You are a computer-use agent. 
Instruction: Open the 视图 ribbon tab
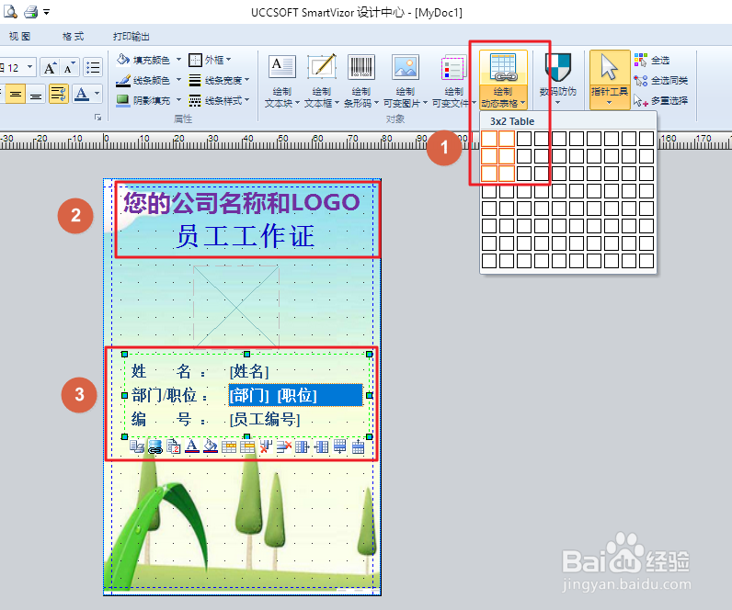pyautogui.click(x=19, y=37)
